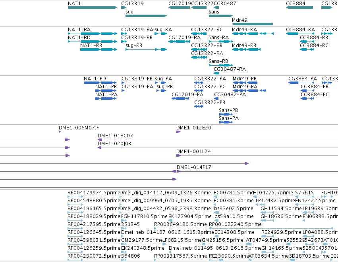338x262 pixels.
Task: Select the CG13322-RB transcript label
Action: tap(207, 46)
